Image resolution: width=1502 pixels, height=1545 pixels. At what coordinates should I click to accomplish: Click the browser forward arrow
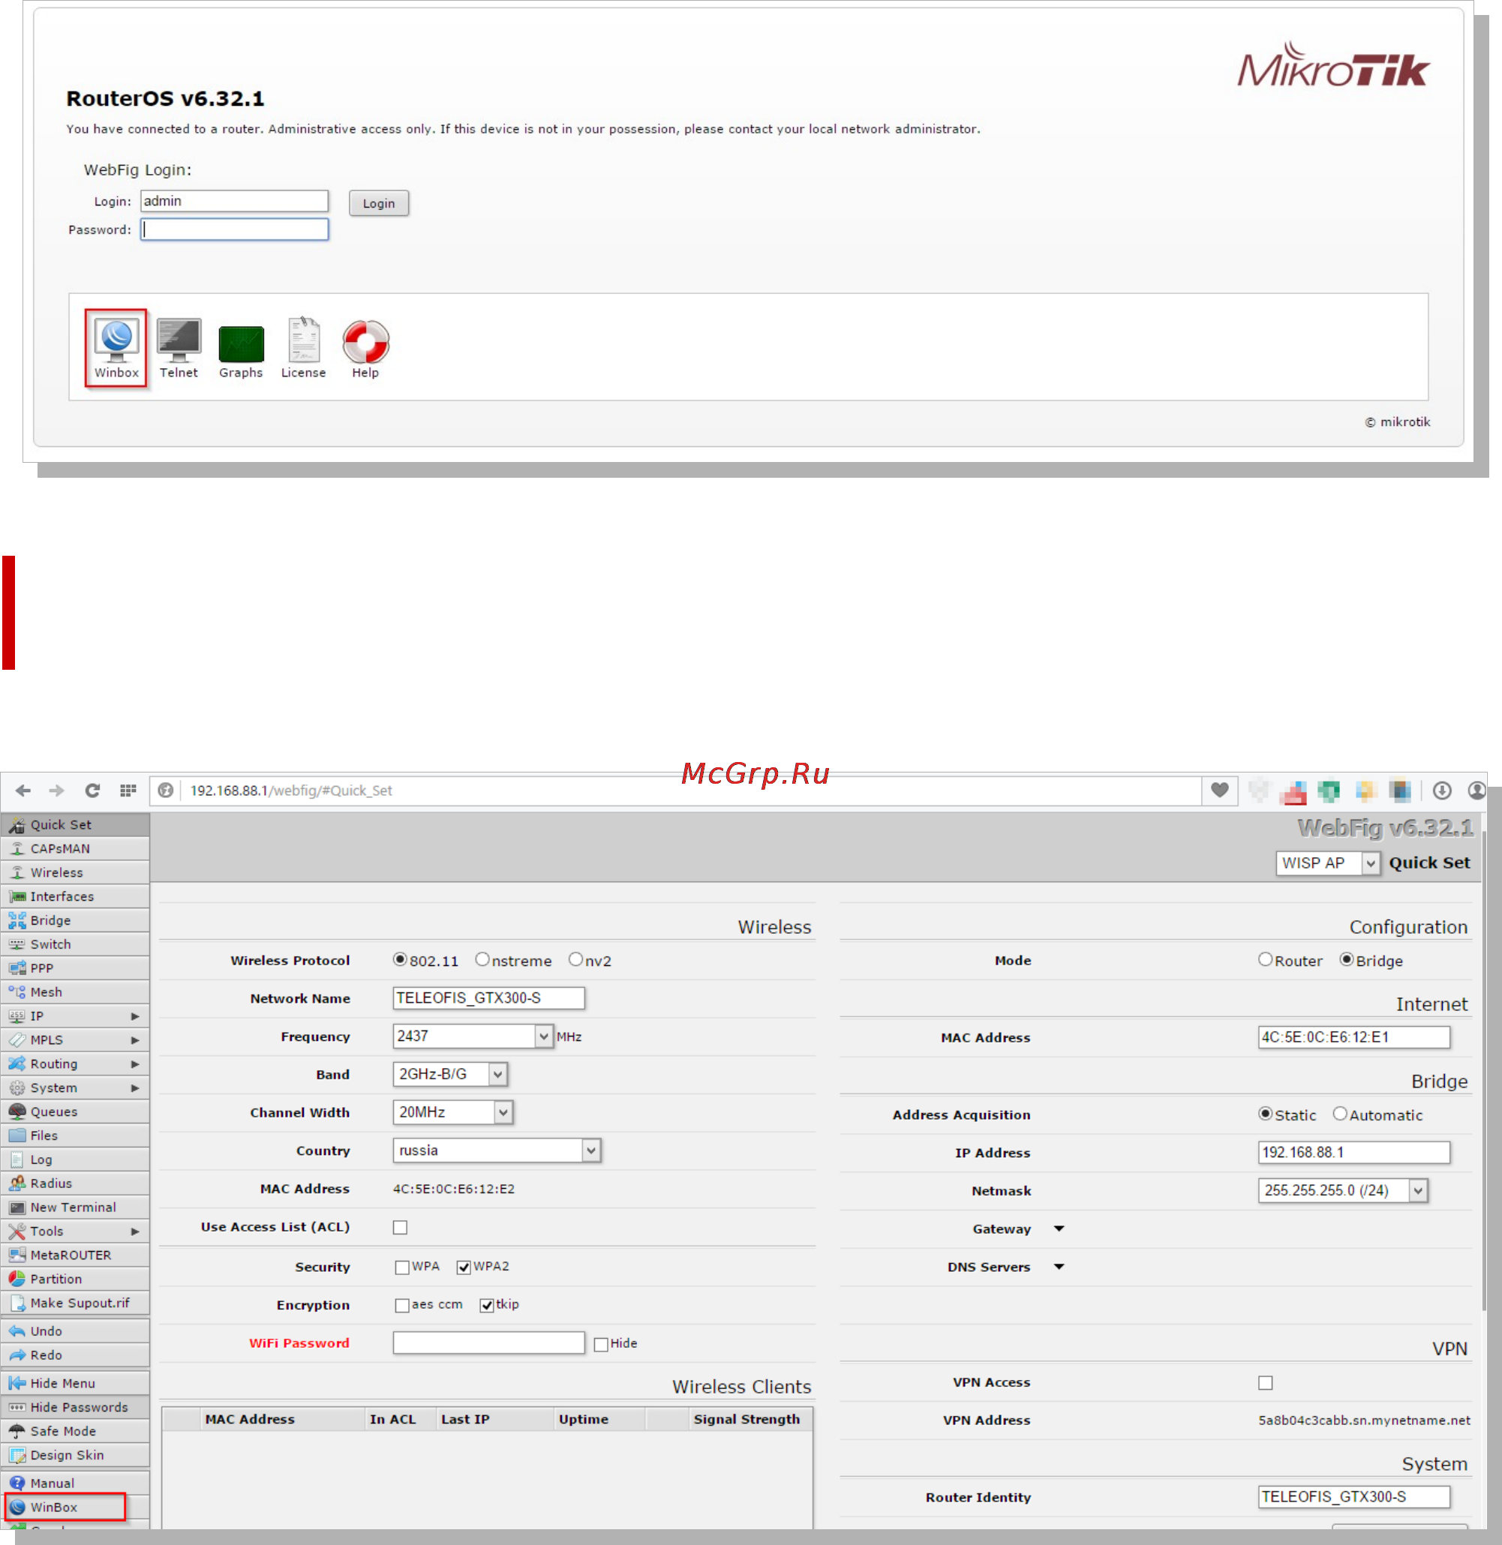click(x=57, y=790)
